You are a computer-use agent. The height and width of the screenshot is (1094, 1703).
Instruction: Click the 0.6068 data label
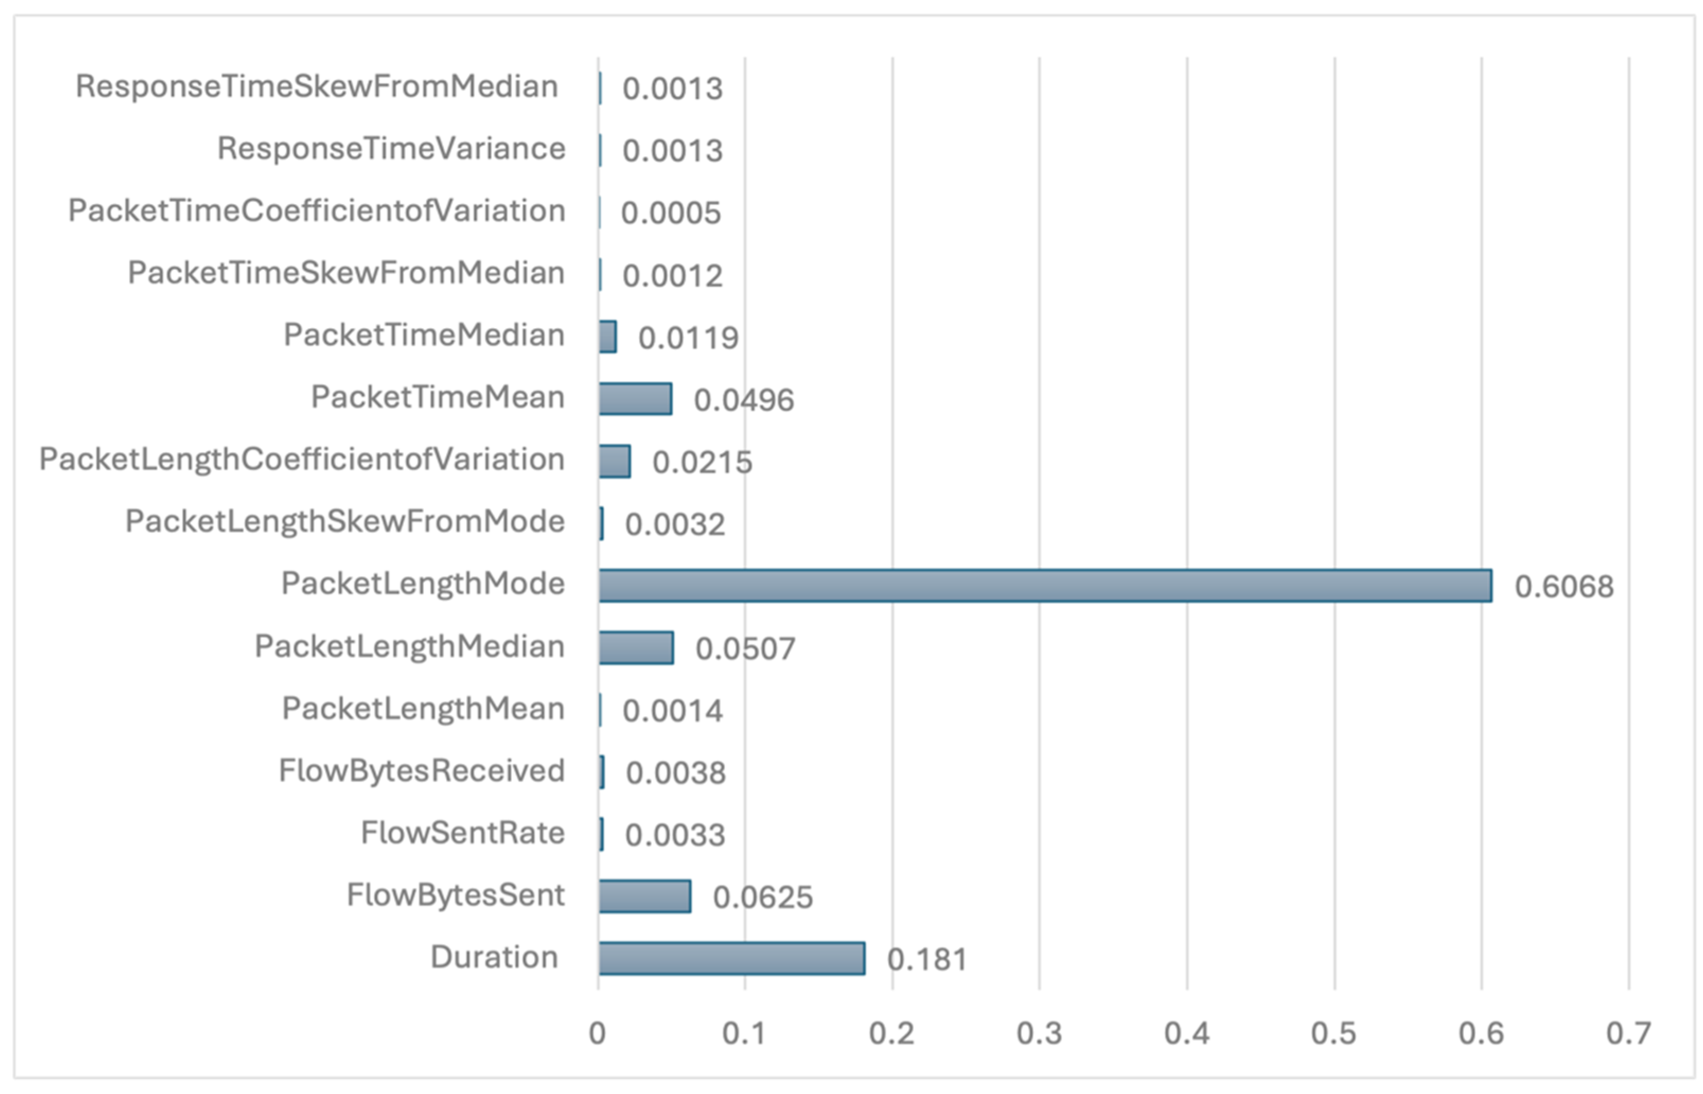(x=1564, y=587)
